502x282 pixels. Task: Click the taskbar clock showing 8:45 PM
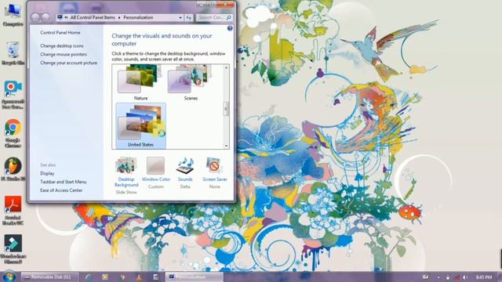[484, 277]
